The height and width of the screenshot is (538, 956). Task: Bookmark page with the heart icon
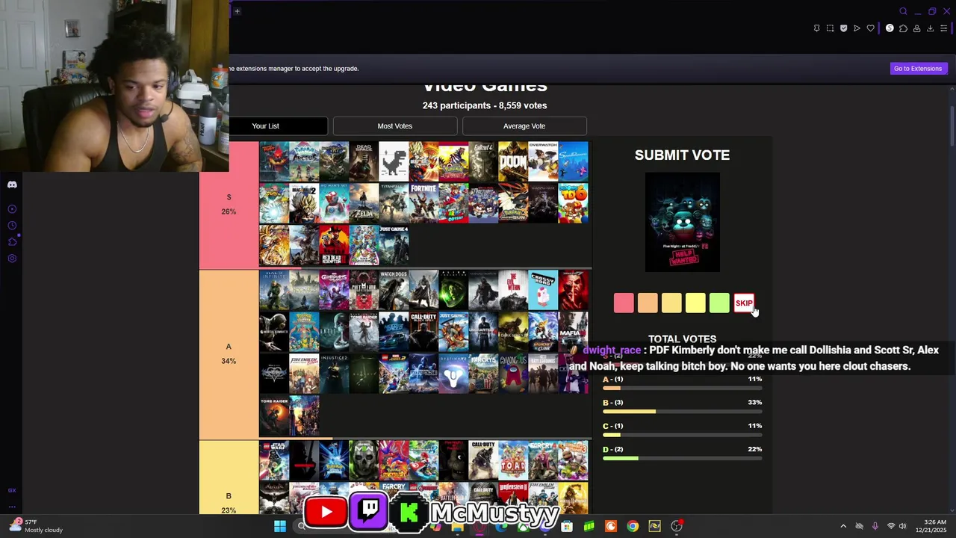[870, 28]
